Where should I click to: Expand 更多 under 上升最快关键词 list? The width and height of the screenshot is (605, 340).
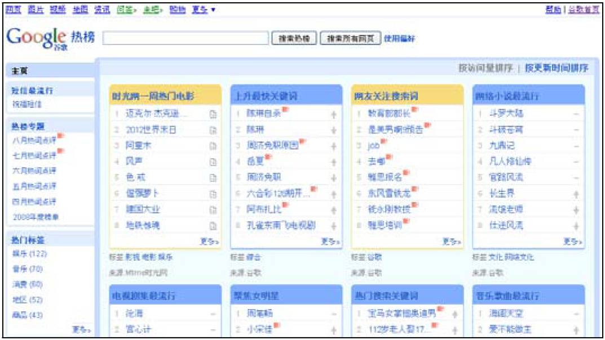[x=330, y=241]
